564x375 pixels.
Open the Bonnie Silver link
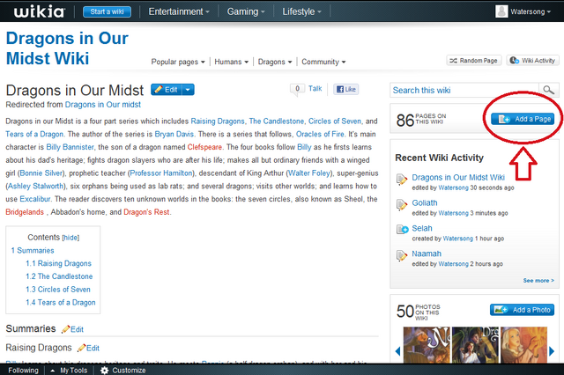point(41,173)
